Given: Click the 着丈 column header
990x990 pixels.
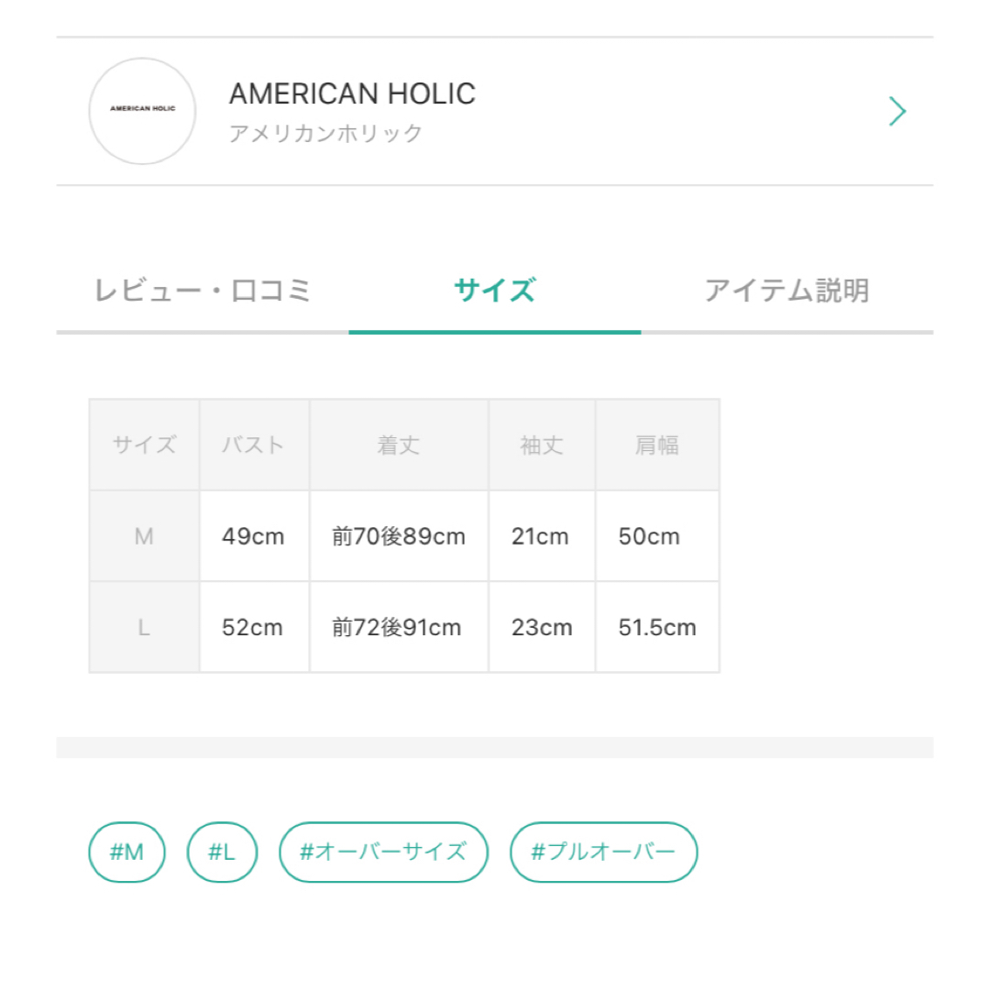Looking at the screenshot, I should [x=399, y=445].
